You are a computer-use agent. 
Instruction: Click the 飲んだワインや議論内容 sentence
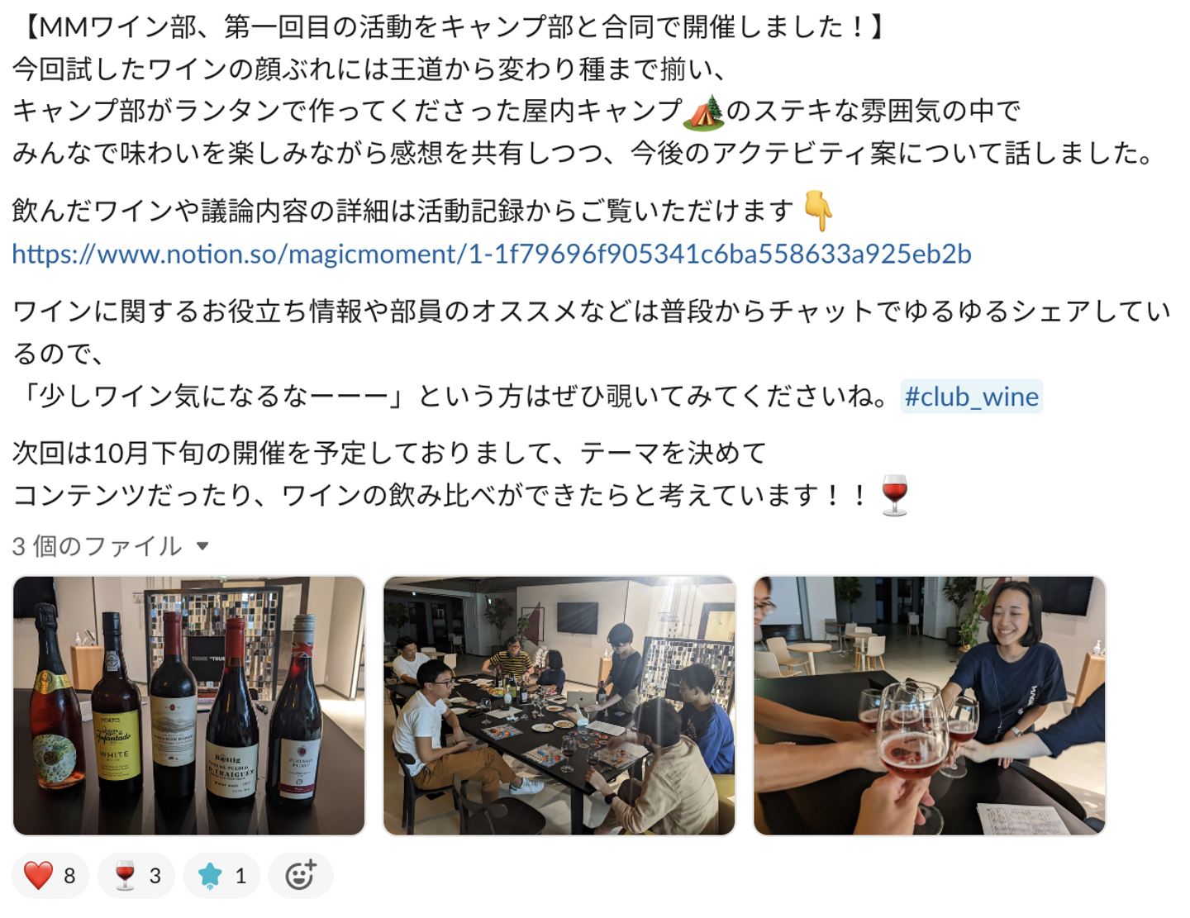[x=403, y=212]
